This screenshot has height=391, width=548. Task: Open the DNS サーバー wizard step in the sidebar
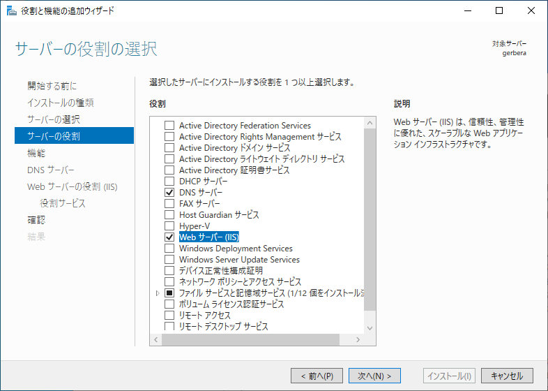(x=51, y=170)
